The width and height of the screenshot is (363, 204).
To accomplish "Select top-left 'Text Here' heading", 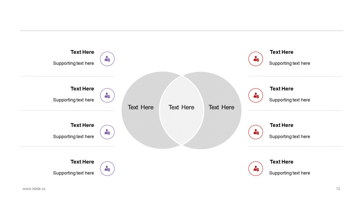I will coord(82,52).
